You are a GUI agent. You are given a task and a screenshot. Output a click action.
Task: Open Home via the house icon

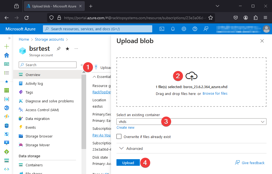point(7,55)
